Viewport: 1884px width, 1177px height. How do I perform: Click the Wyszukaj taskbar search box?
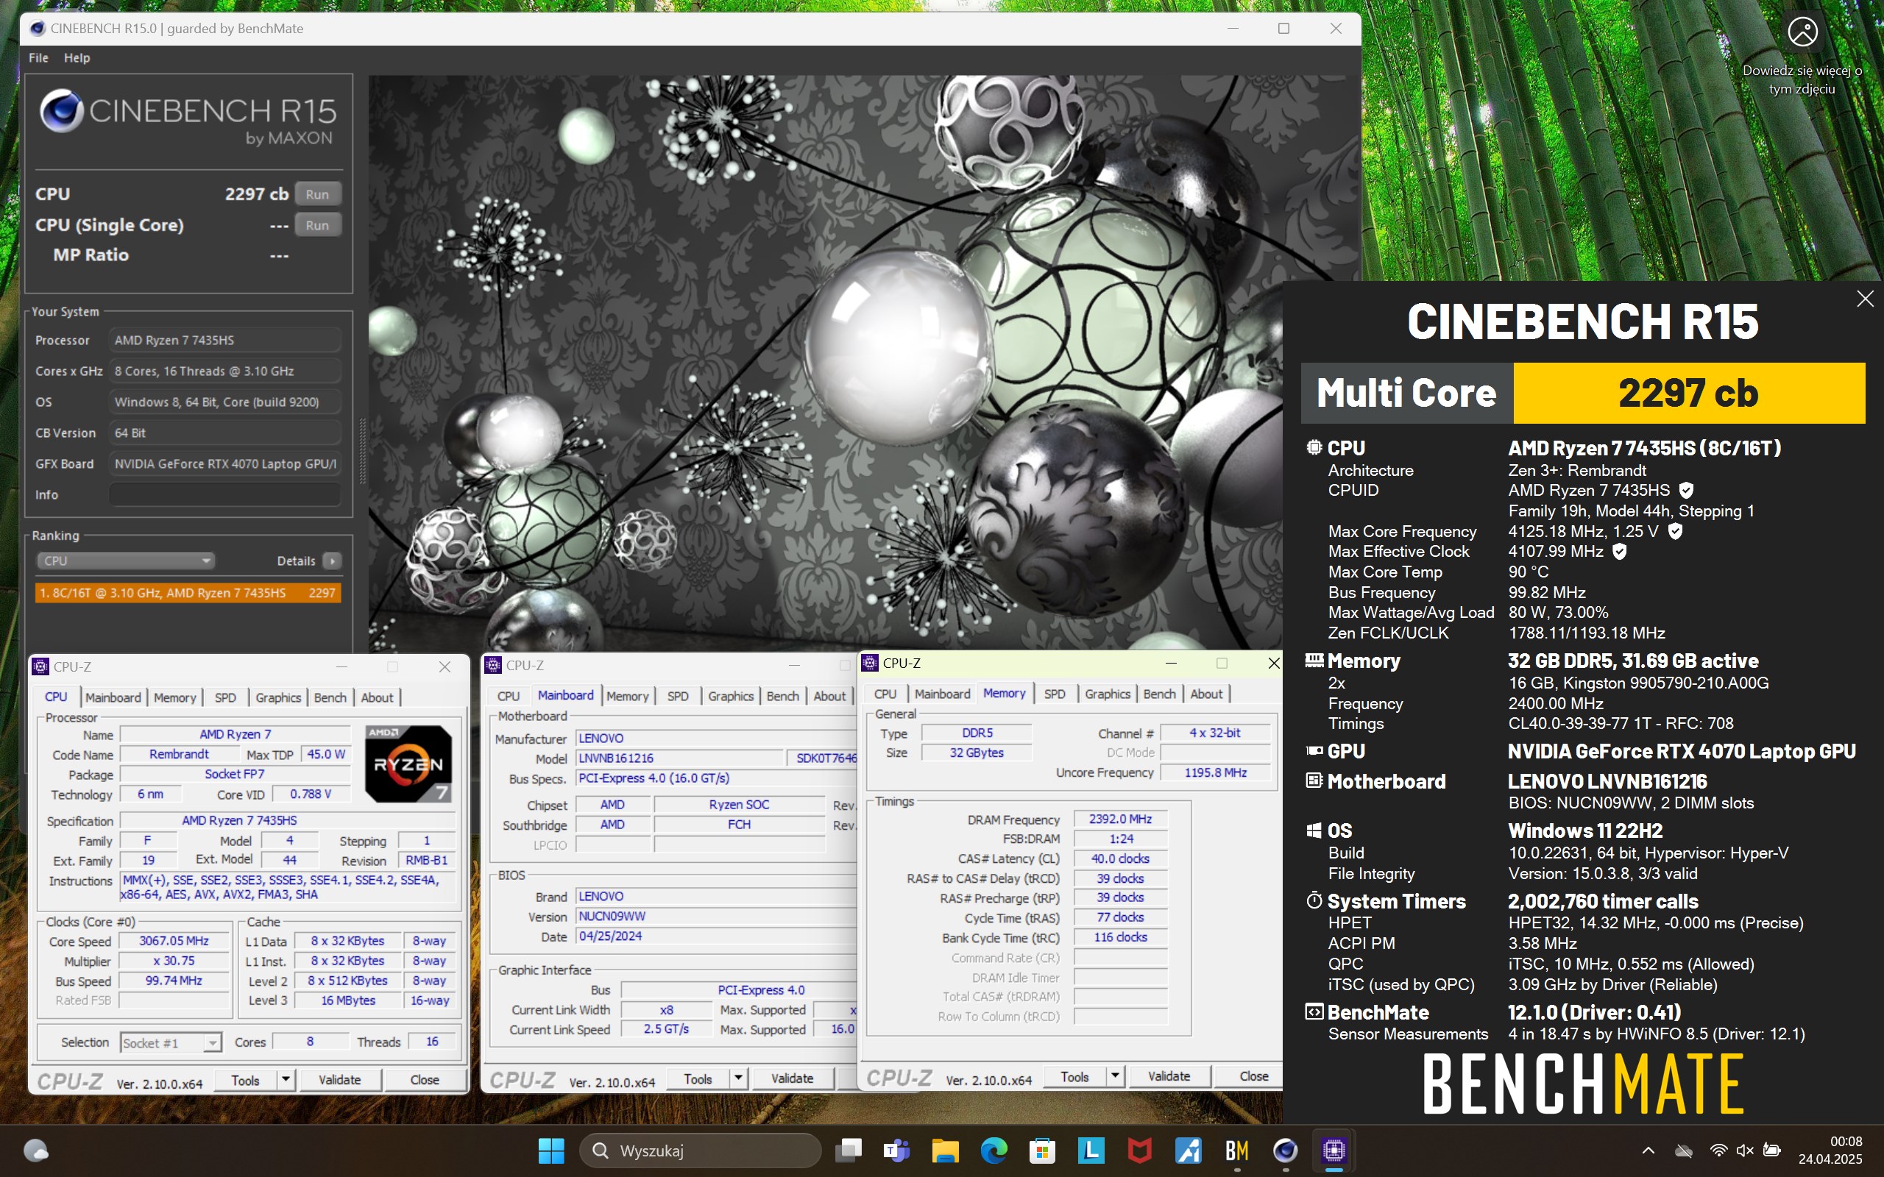pyautogui.click(x=699, y=1151)
